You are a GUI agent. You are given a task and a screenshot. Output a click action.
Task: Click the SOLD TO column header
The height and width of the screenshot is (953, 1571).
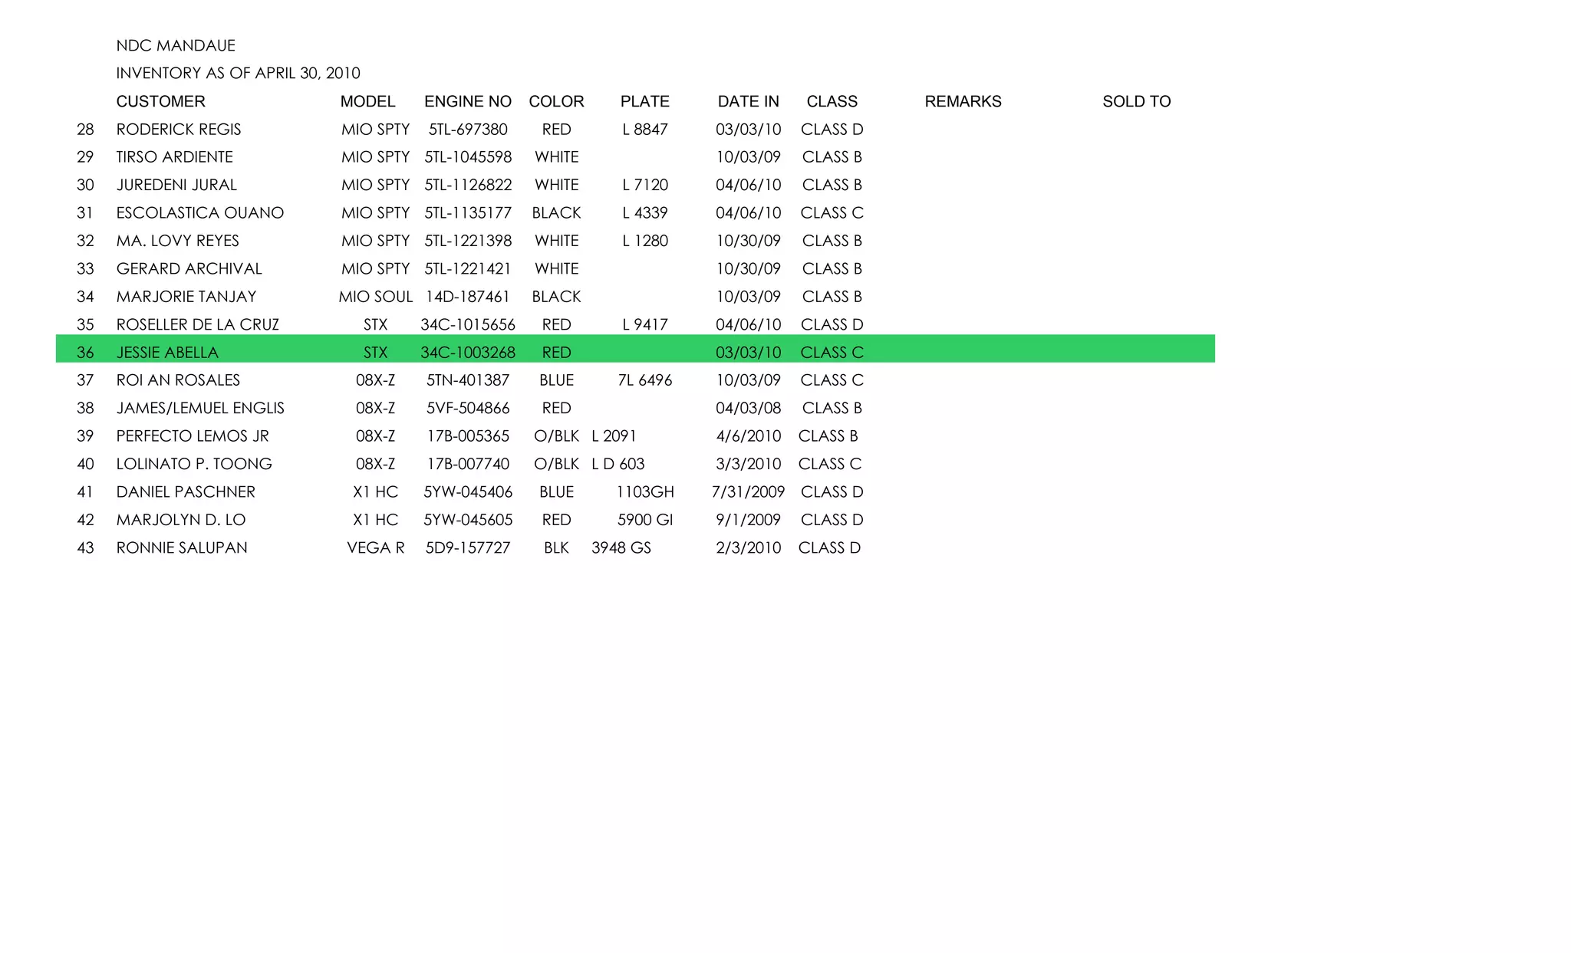click(x=1136, y=101)
